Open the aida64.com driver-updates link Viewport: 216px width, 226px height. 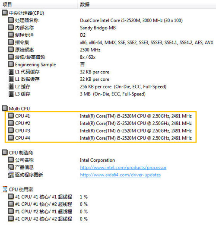[121, 175]
